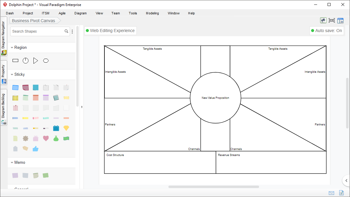Image resolution: width=350 pixels, height=197 pixels.
Task: Select the blue thumbs-up sticky
Action: [x=36, y=149]
